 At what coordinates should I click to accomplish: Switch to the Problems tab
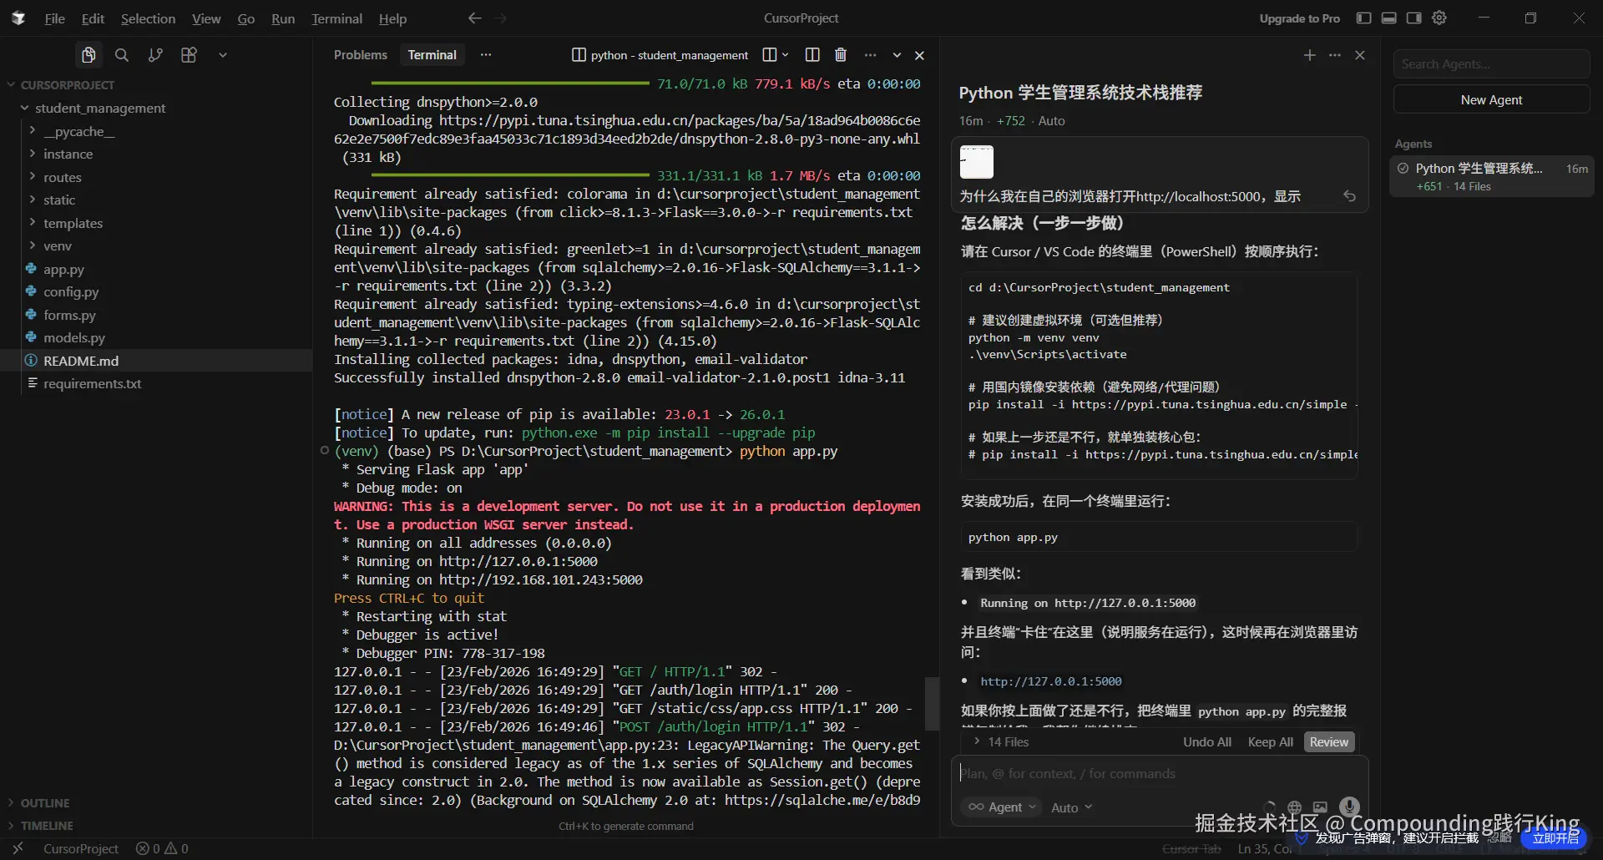pos(361,55)
